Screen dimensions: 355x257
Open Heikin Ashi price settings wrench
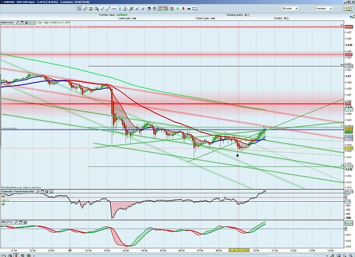click(18, 23)
